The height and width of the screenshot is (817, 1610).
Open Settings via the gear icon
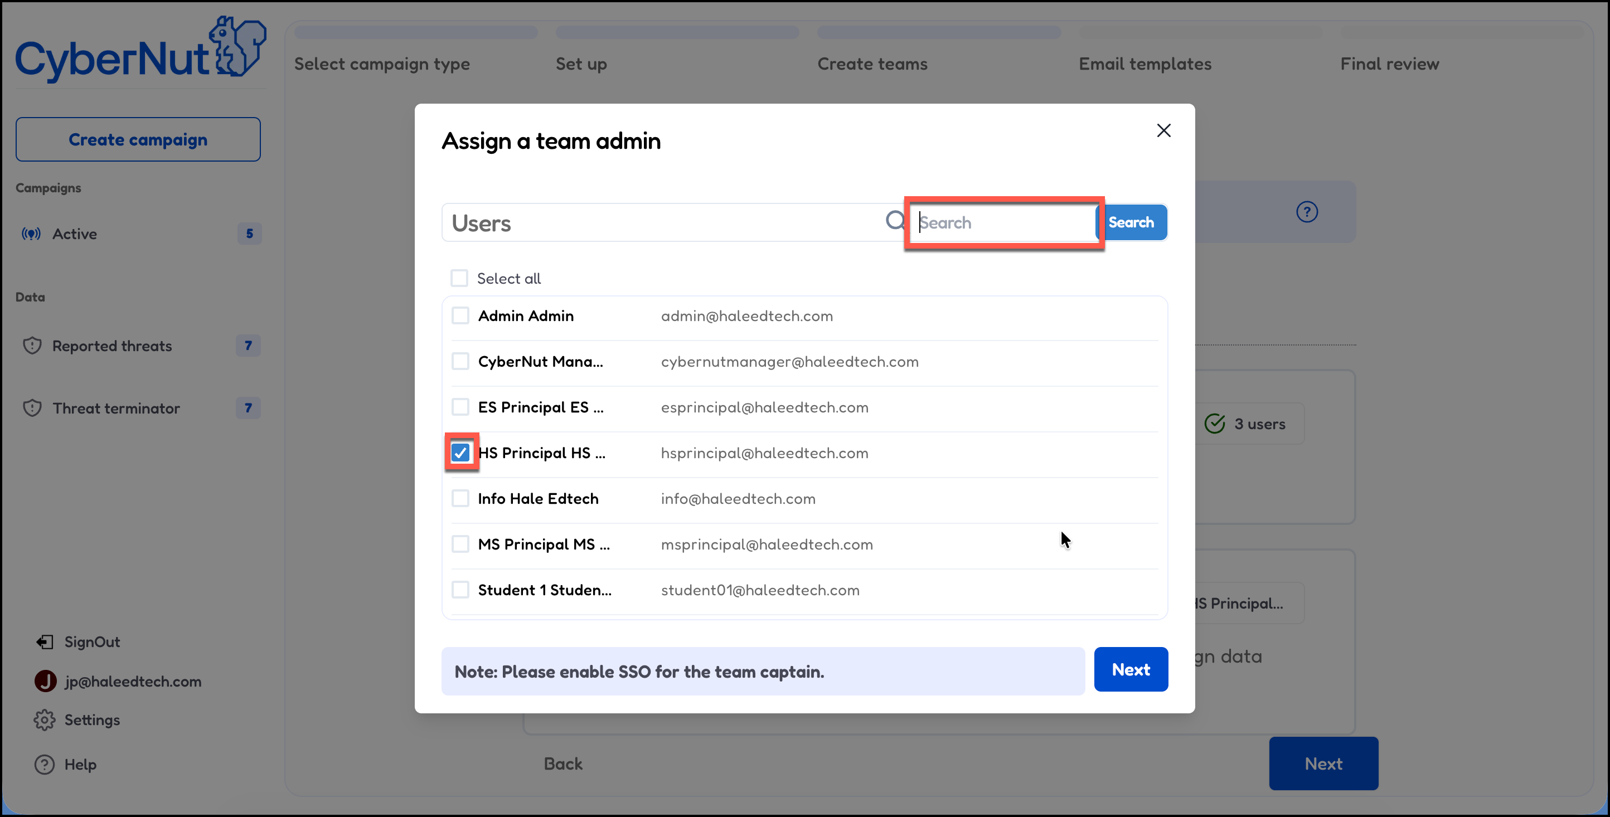point(45,719)
